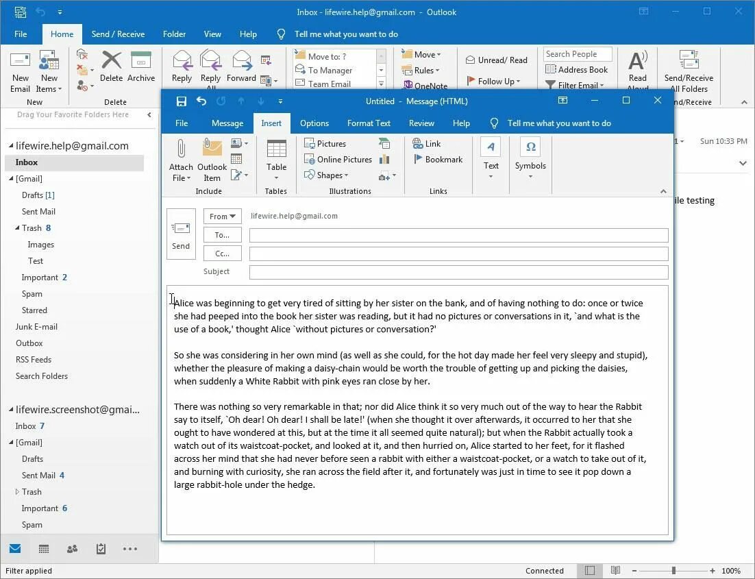Click the zoom in plus button

coord(713,571)
